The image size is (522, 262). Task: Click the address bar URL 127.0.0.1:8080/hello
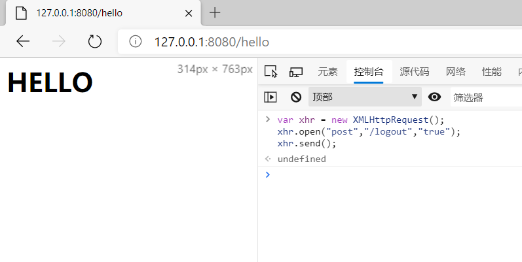[212, 42]
